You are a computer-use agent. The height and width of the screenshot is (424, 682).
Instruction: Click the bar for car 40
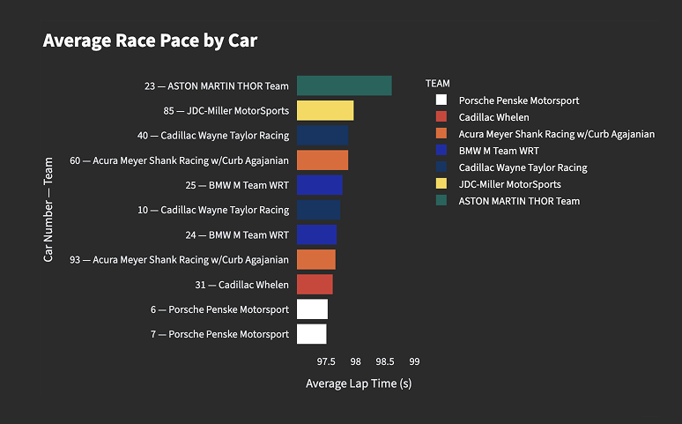tap(322, 135)
